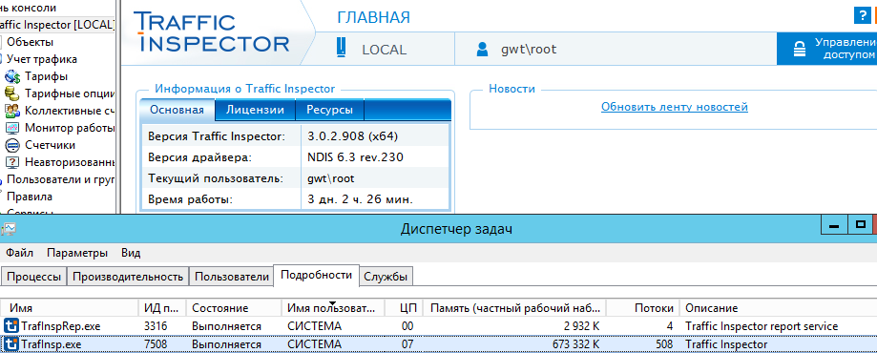Select the TrafInsp.exe process name
877x353 pixels.
(x=51, y=344)
